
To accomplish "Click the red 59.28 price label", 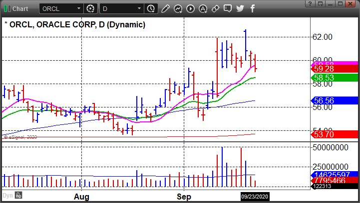I will pyautogui.click(x=335, y=69).
